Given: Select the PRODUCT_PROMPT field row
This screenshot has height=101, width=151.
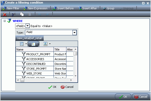Looking at the screenshot, I should (x=44, y=54).
